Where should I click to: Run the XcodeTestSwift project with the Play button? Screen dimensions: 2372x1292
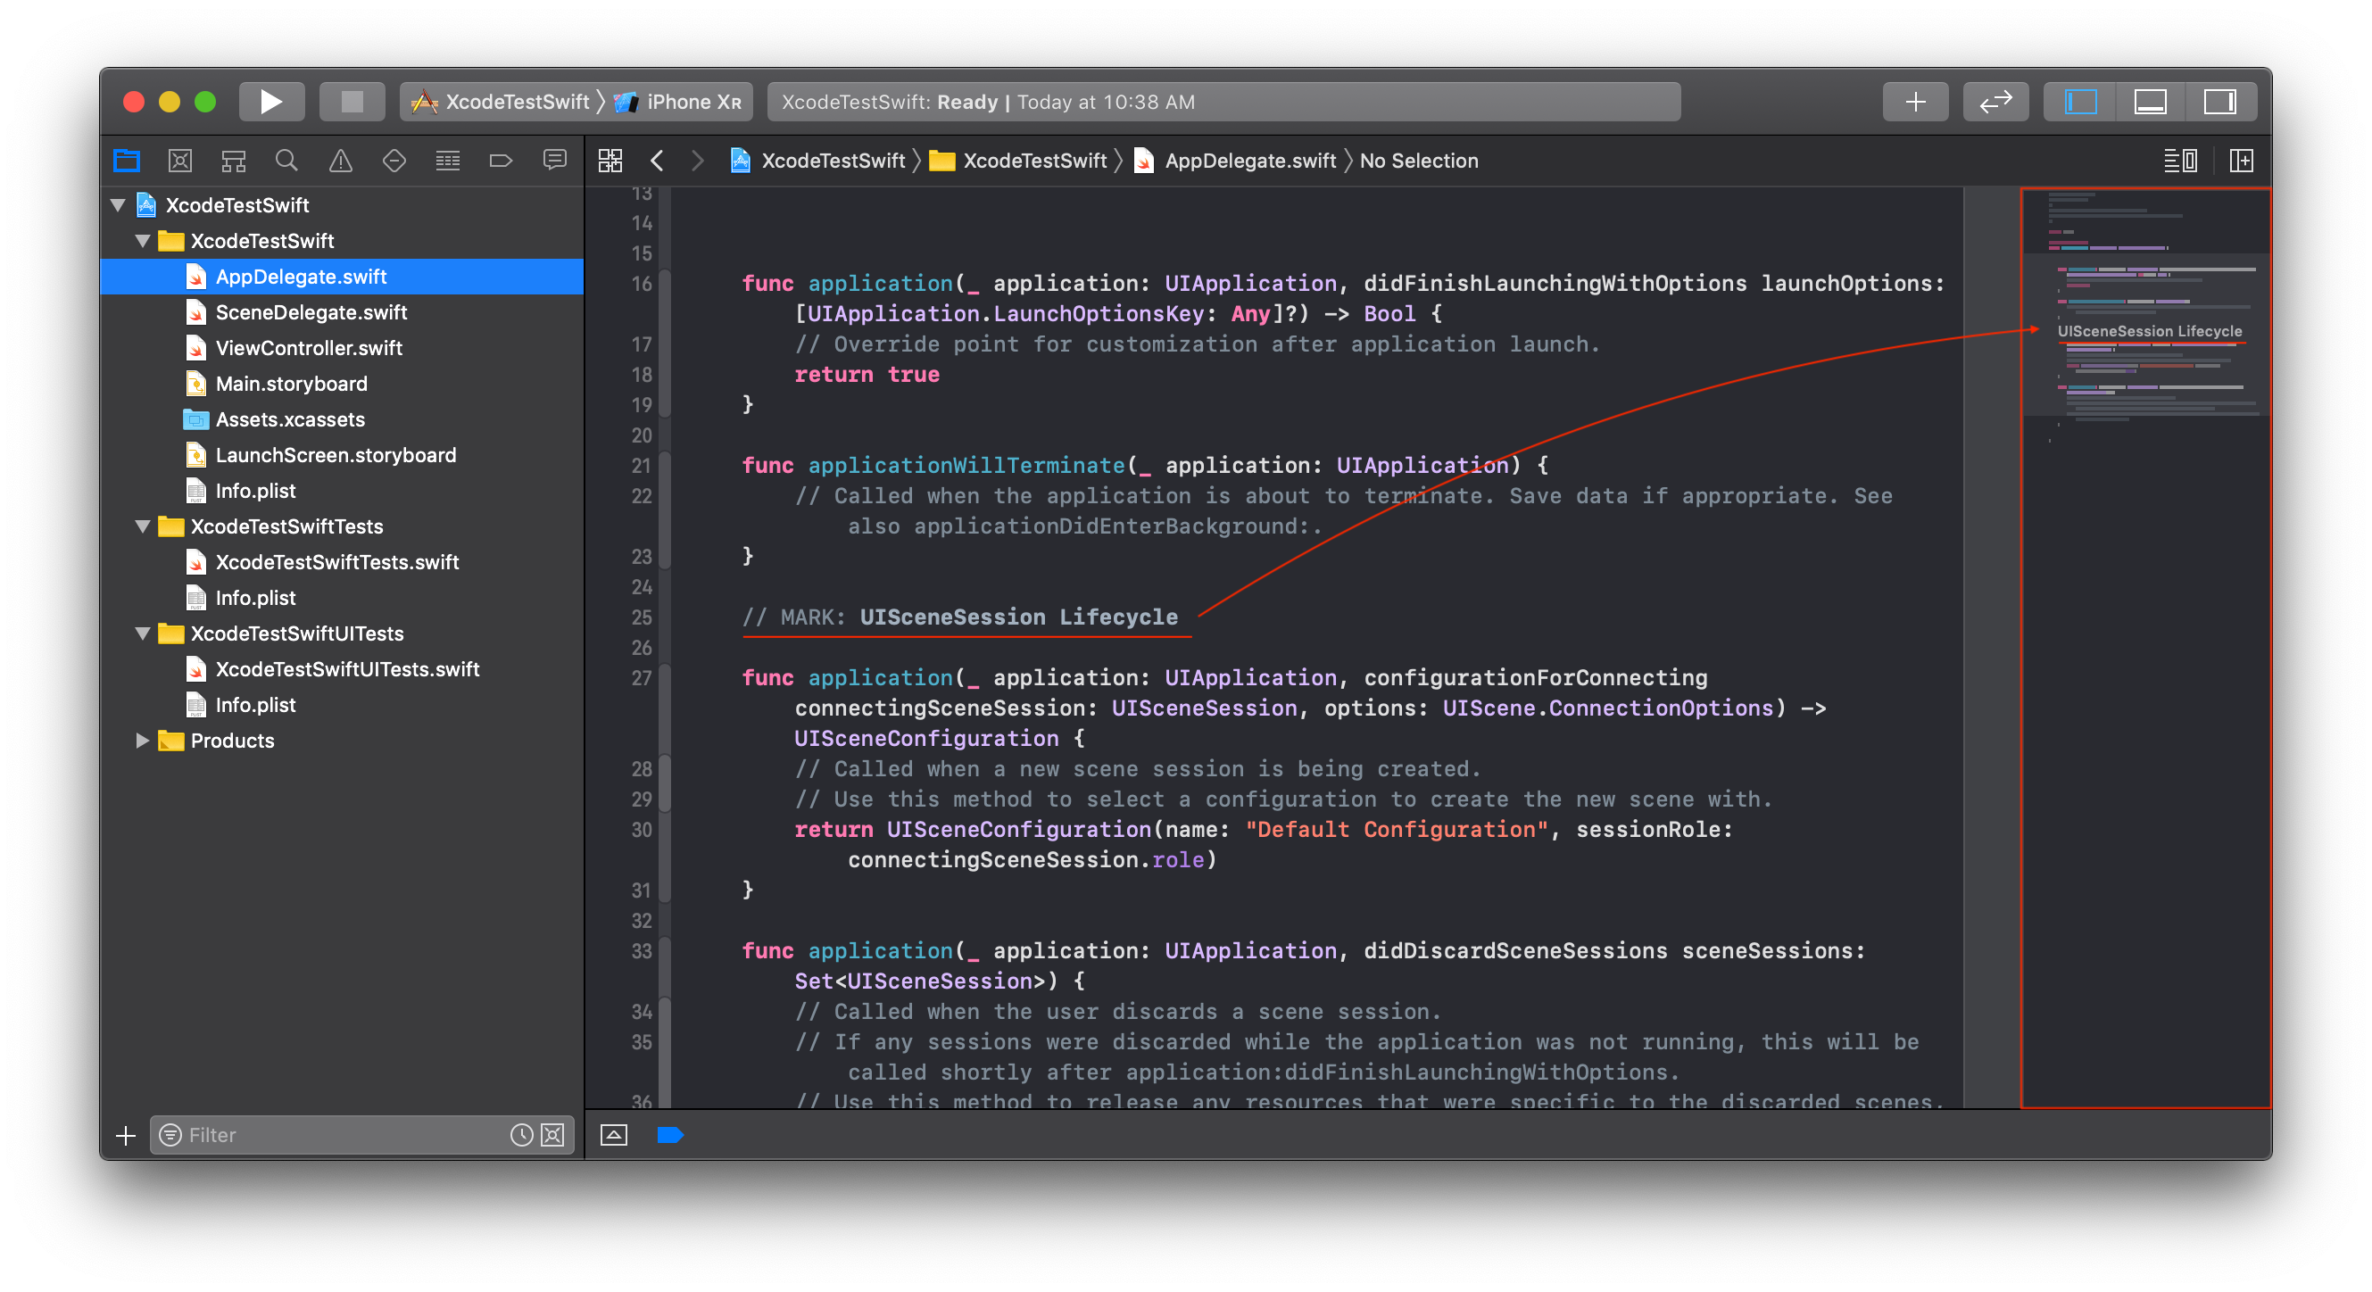(x=270, y=102)
